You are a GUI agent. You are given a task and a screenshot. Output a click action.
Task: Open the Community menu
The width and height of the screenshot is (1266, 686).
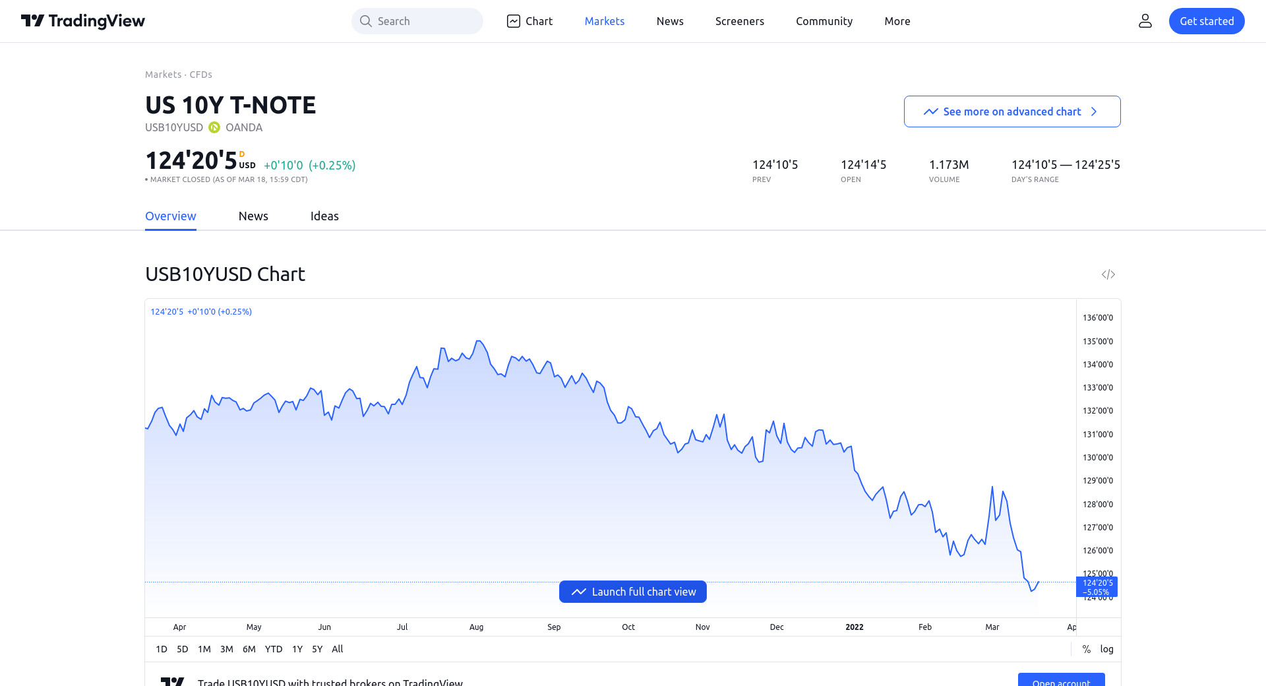coord(824,21)
